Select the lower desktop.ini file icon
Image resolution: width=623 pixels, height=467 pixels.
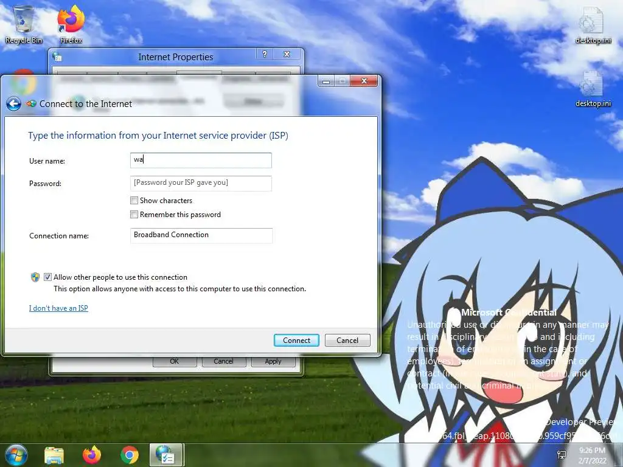click(x=593, y=89)
